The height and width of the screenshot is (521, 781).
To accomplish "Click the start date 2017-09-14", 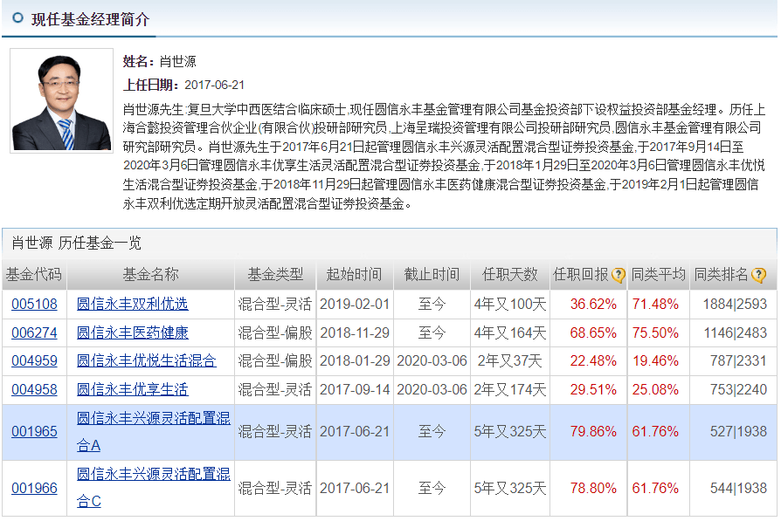I will [x=355, y=389].
